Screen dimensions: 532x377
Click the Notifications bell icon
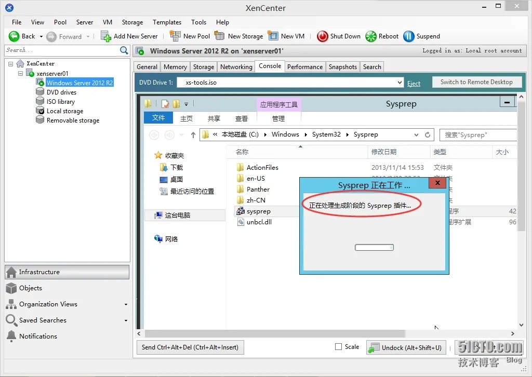pyautogui.click(x=11, y=336)
